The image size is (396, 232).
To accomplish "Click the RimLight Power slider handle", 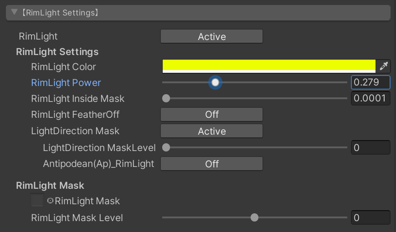I will (215, 82).
